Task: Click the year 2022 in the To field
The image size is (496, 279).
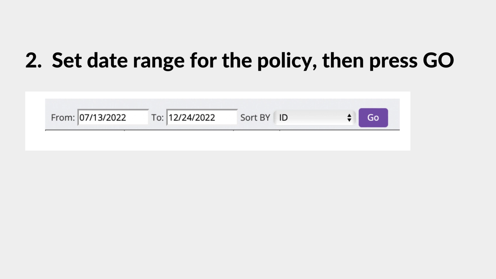Action: click(205, 118)
